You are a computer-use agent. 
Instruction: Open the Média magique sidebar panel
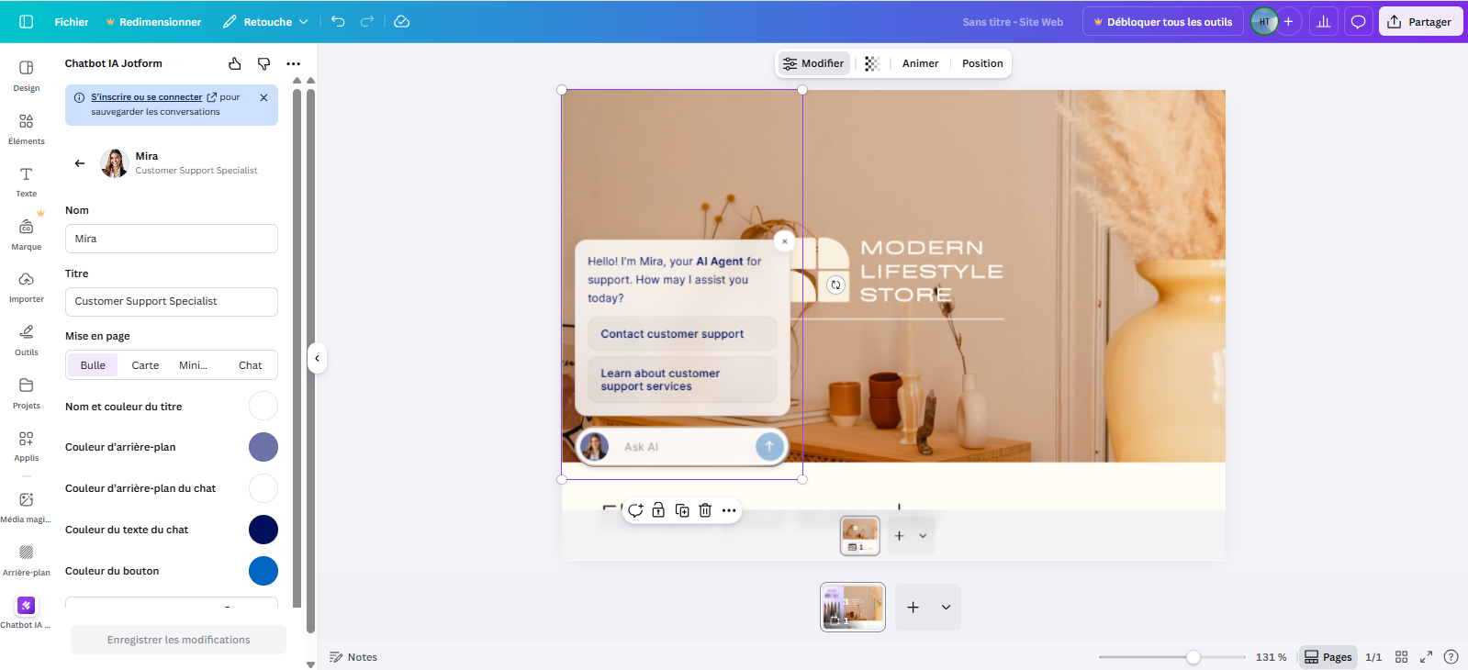tap(27, 508)
